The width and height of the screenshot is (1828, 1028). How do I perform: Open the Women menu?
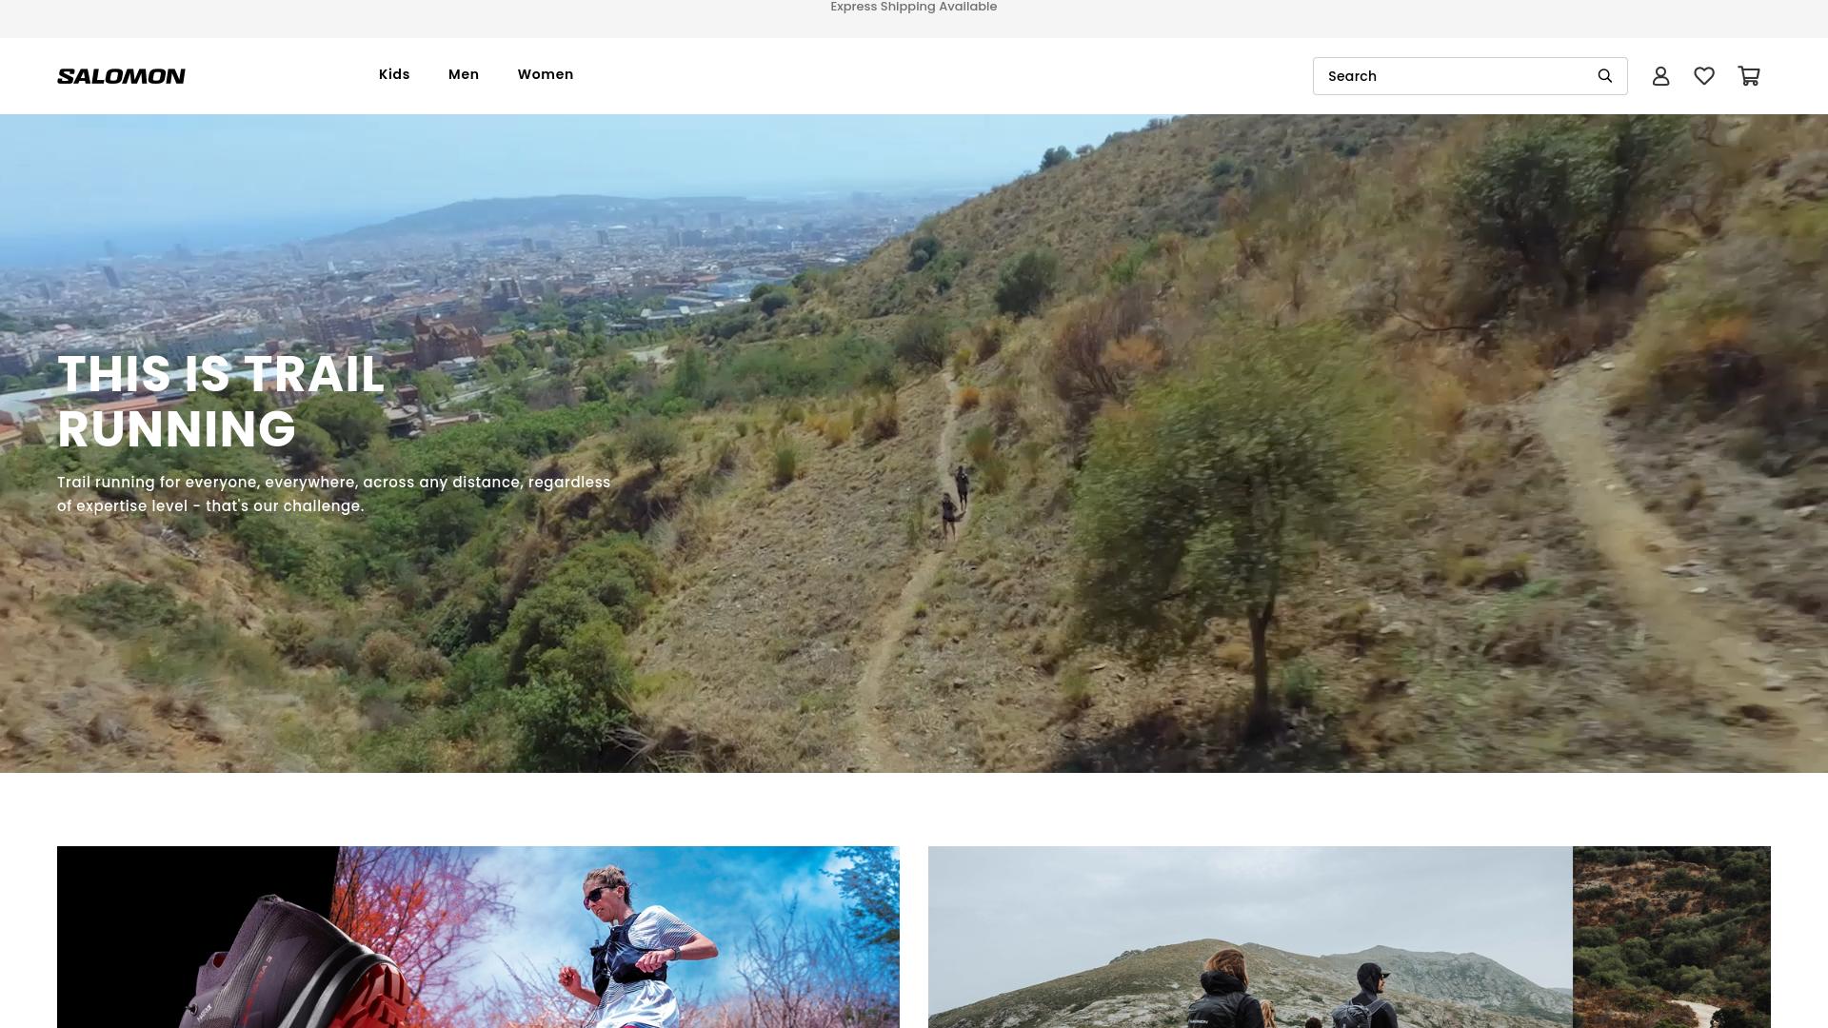click(546, 74)
